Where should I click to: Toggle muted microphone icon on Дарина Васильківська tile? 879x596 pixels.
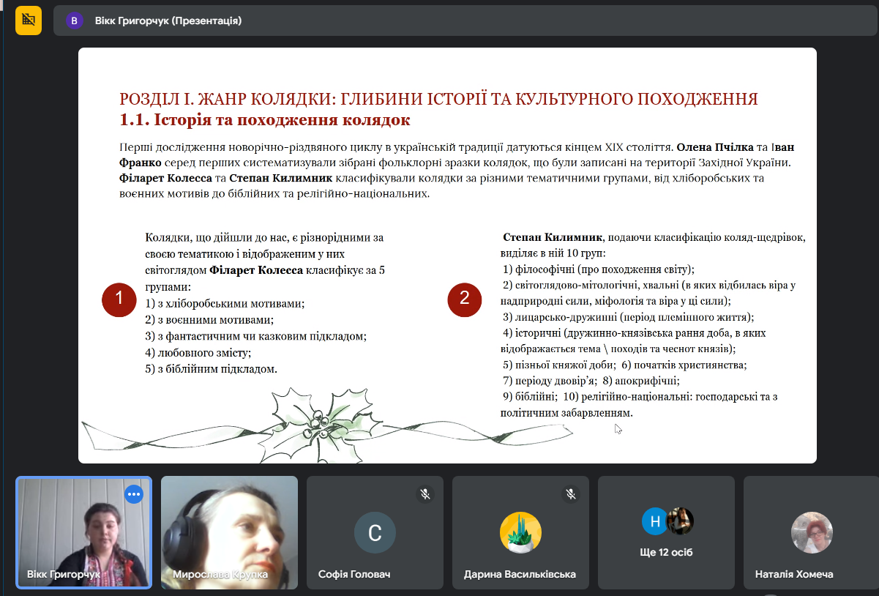pyautogui.click(x=571, y=494)
